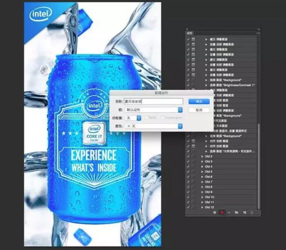Open the 颜色 dropdown
This screenshot has width=286, height=250.
[x=153, y=126]
